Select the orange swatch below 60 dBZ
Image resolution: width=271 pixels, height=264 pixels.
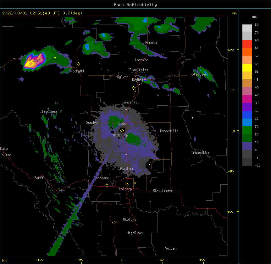coord(247,52)
